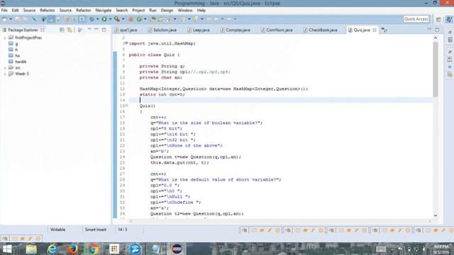This screenshot has width=454, height=255.
Task: Show the hidden editor tabs list
Action: point(384,30)
